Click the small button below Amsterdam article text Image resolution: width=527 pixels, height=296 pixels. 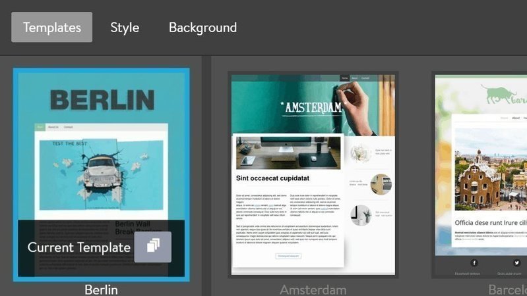point(288,255)
